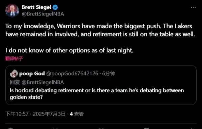202x129 pixels.
Task: Open quoted post about horford debating retirement
Action: click(x=101, y=85)
